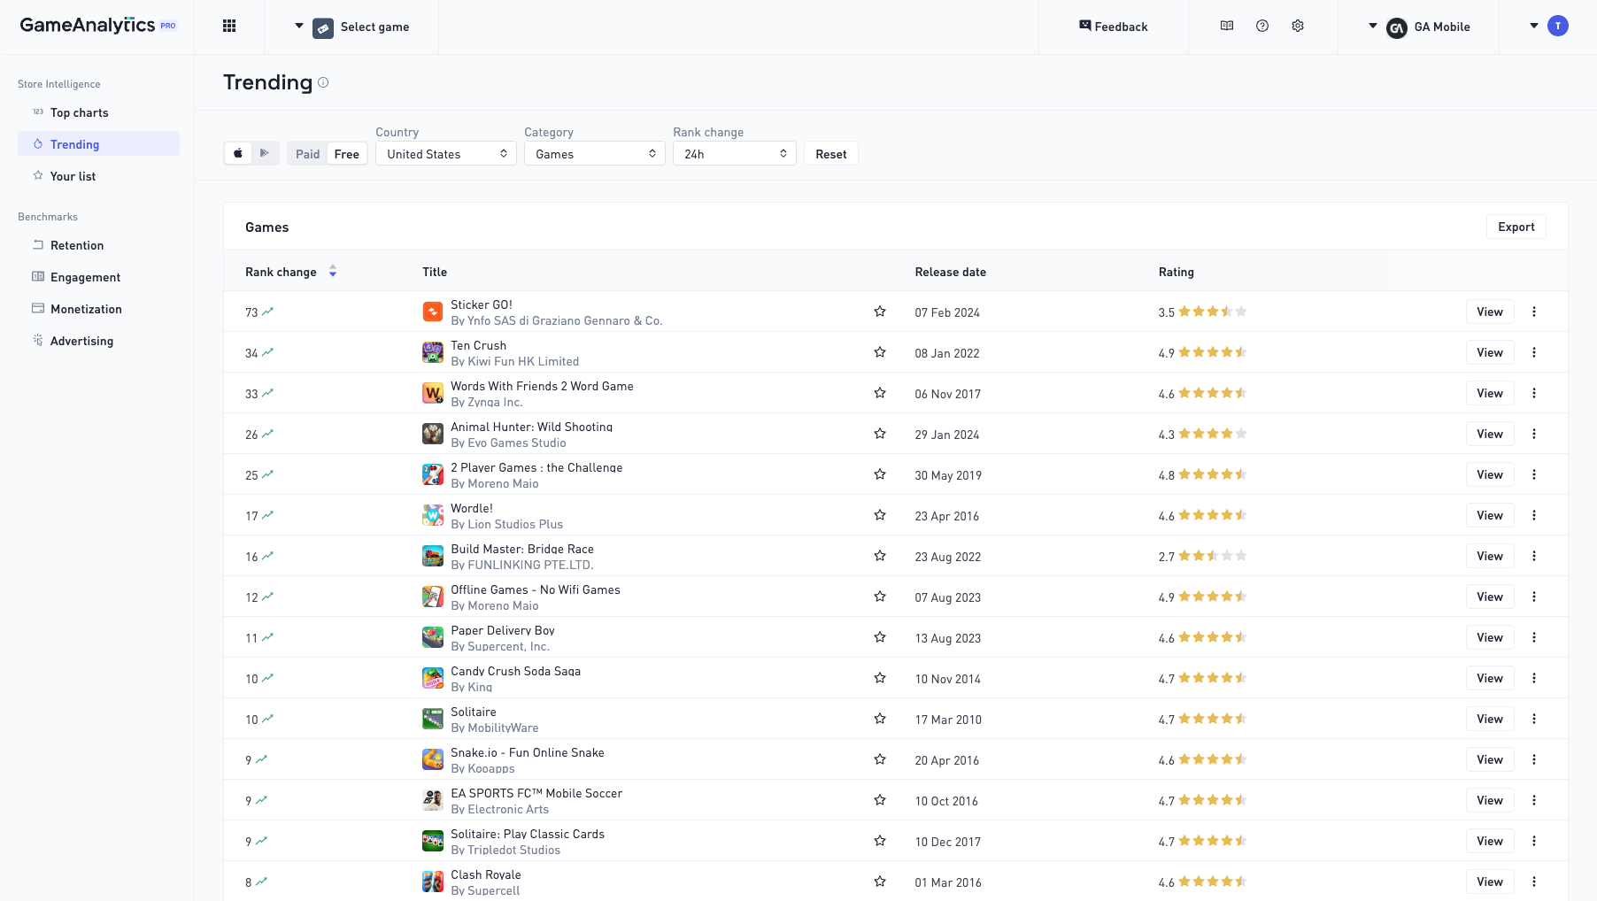This screenshot has width=1597, height=901.
Task: Click the Reset filters button
Action: click(831, 154)
